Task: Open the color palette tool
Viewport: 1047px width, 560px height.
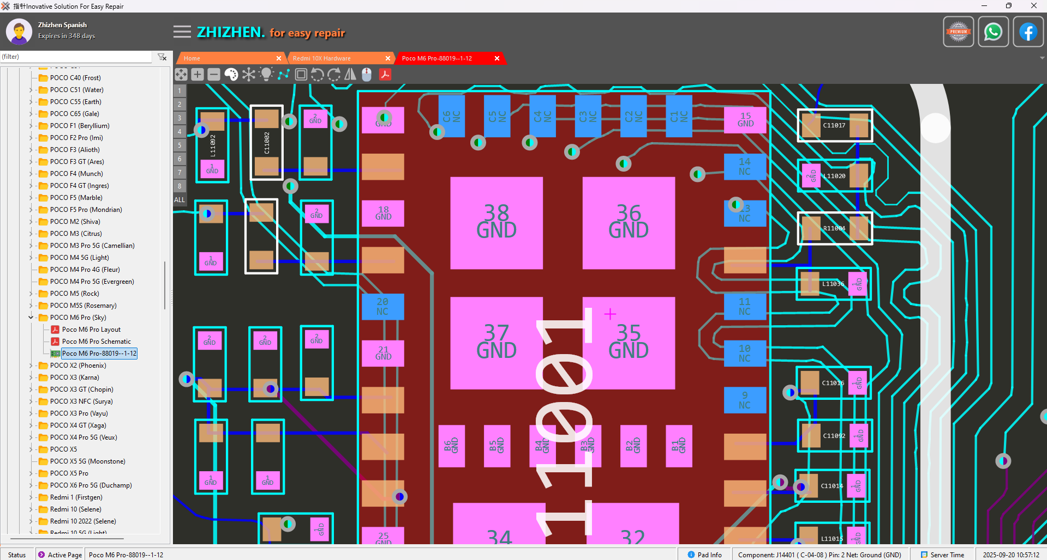Action: point(231,75)
